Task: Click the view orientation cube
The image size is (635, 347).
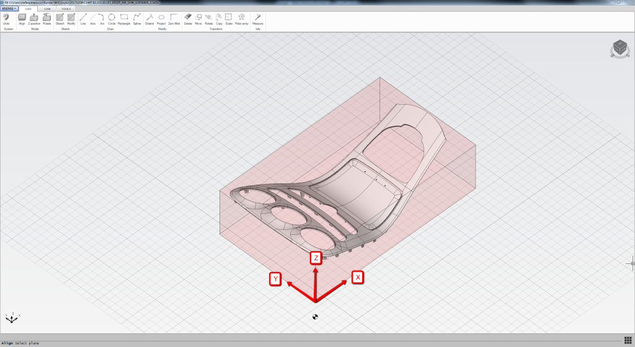Action: click(x=619, y=49)
